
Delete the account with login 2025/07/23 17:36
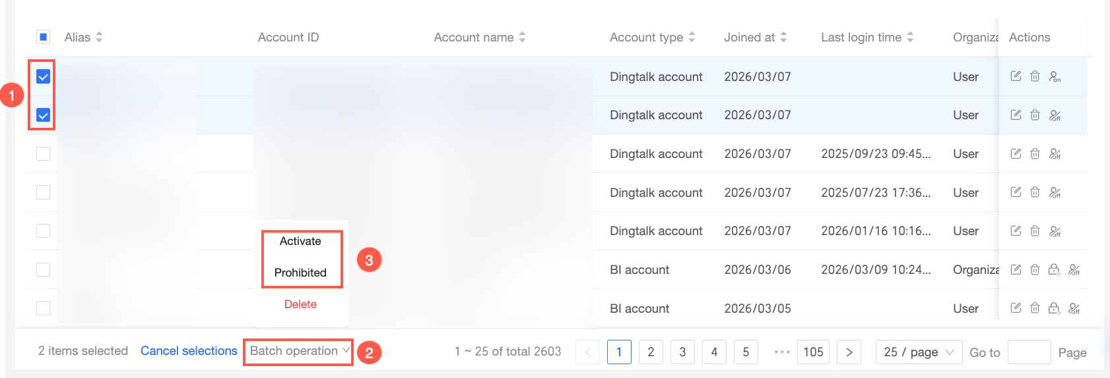click(x=1035, y=192)
